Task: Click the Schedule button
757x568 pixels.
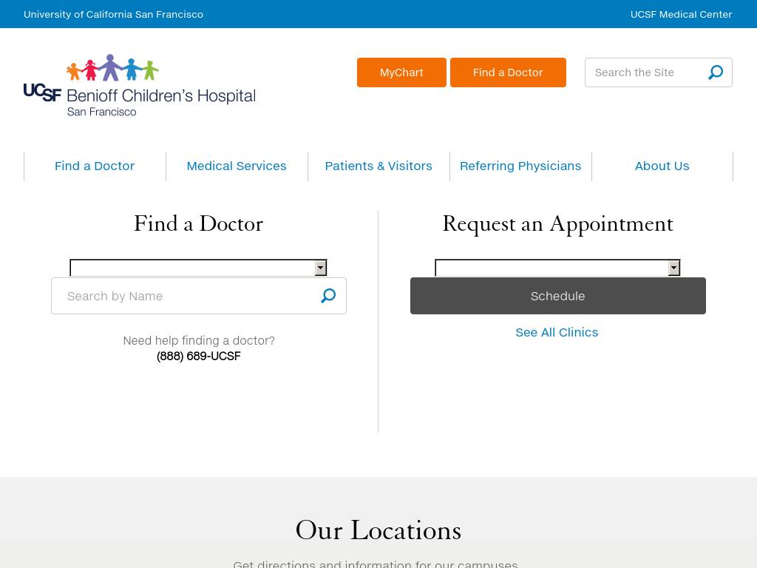Action: pos(558,296)
